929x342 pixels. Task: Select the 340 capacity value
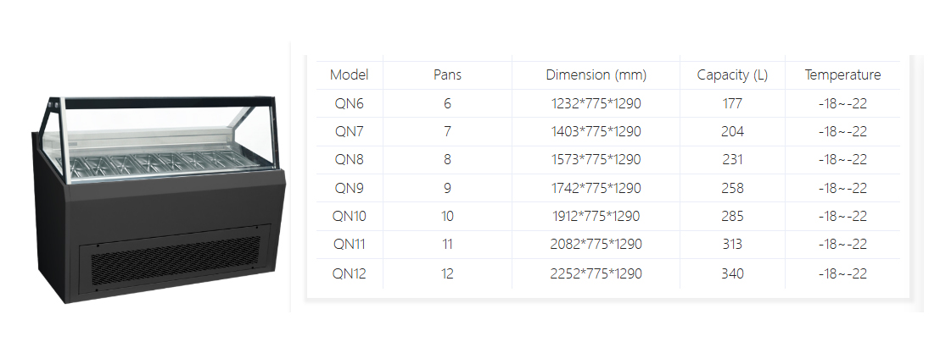point(732,273)
